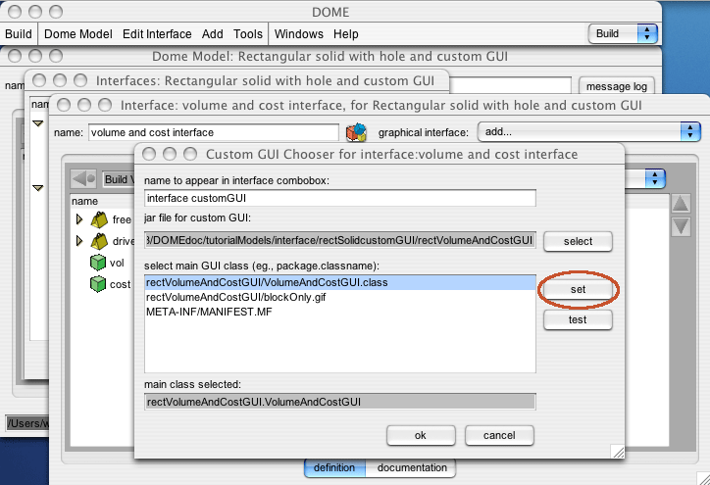Switch to the definition tab

(334, 467)
